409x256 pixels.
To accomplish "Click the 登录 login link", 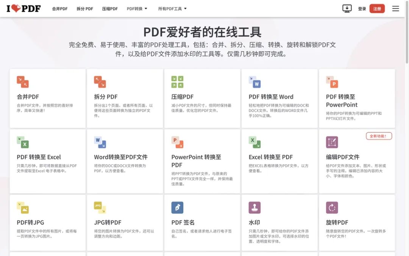I will (x=362, y=9).
